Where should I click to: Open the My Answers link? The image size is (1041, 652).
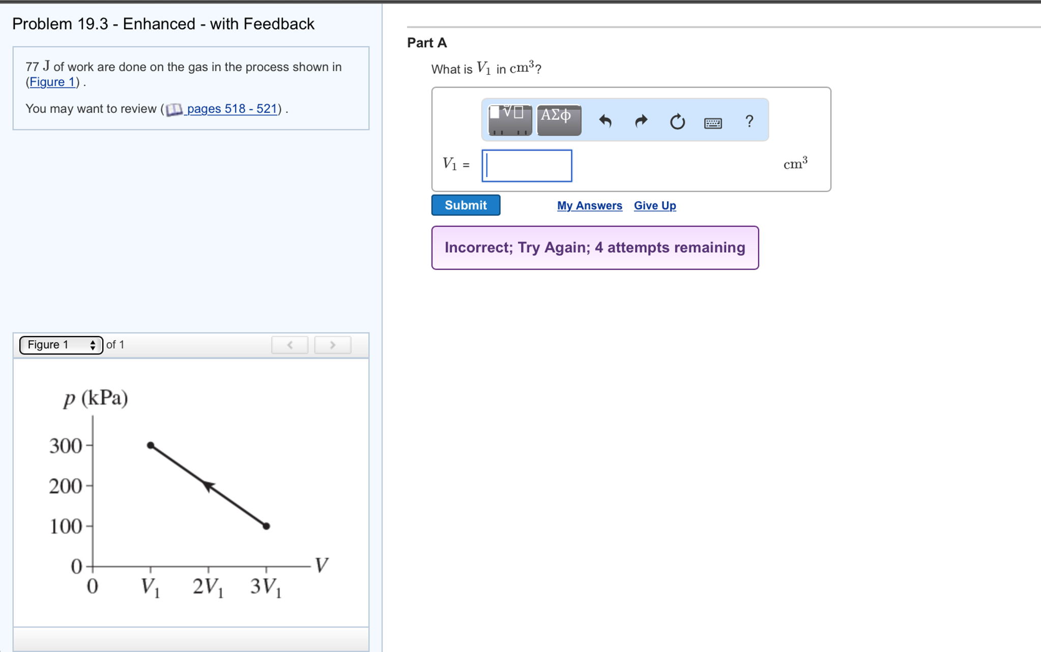[x=589, y=205]
